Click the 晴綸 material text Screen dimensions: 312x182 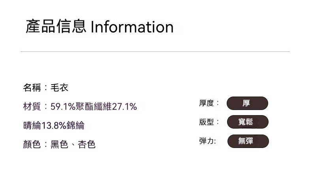click(32, 125)
